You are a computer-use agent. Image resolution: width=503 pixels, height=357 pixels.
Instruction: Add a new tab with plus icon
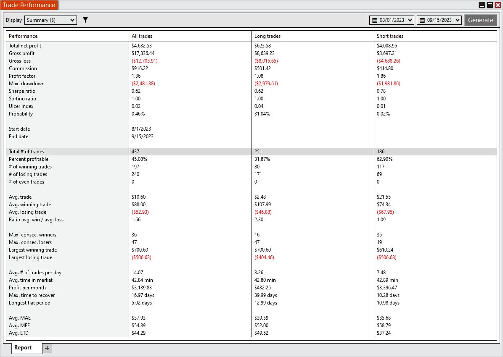[x=47, y=348]
